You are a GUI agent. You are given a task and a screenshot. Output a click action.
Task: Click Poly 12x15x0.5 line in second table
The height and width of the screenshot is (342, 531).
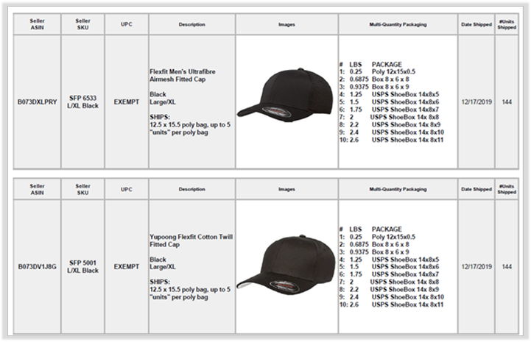tap(378, 237)
